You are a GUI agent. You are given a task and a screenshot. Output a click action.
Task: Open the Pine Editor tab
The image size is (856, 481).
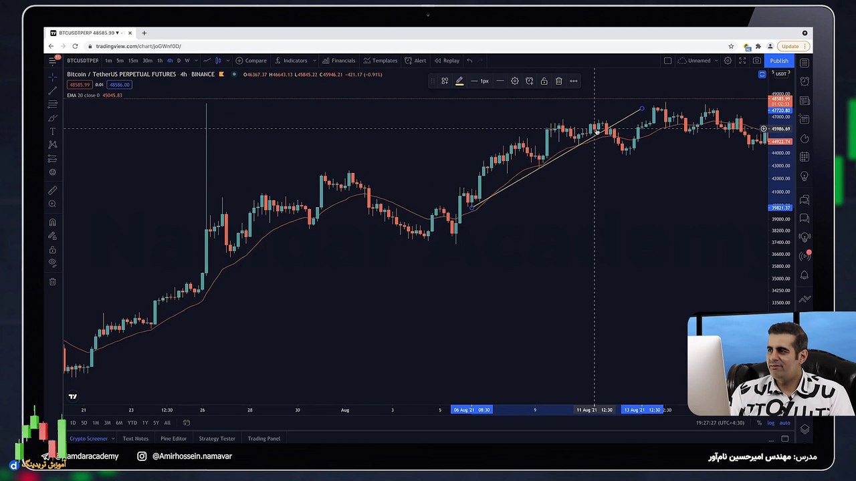pyautogui.click(x=174, y=439)
